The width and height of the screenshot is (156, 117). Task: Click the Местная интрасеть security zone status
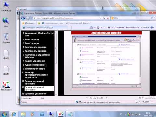[98, 102]
